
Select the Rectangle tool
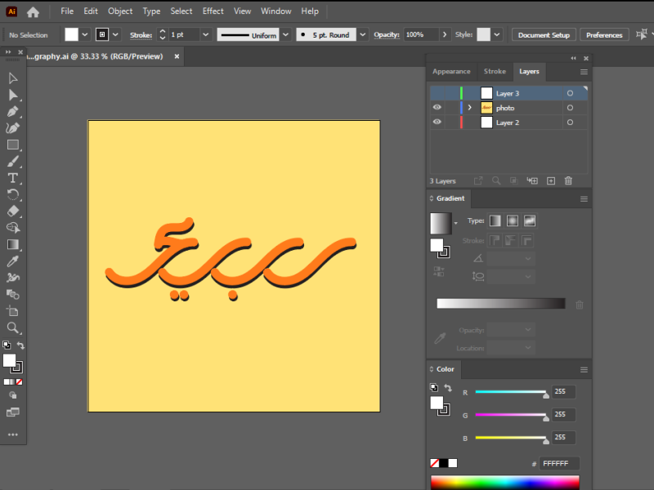13,145
